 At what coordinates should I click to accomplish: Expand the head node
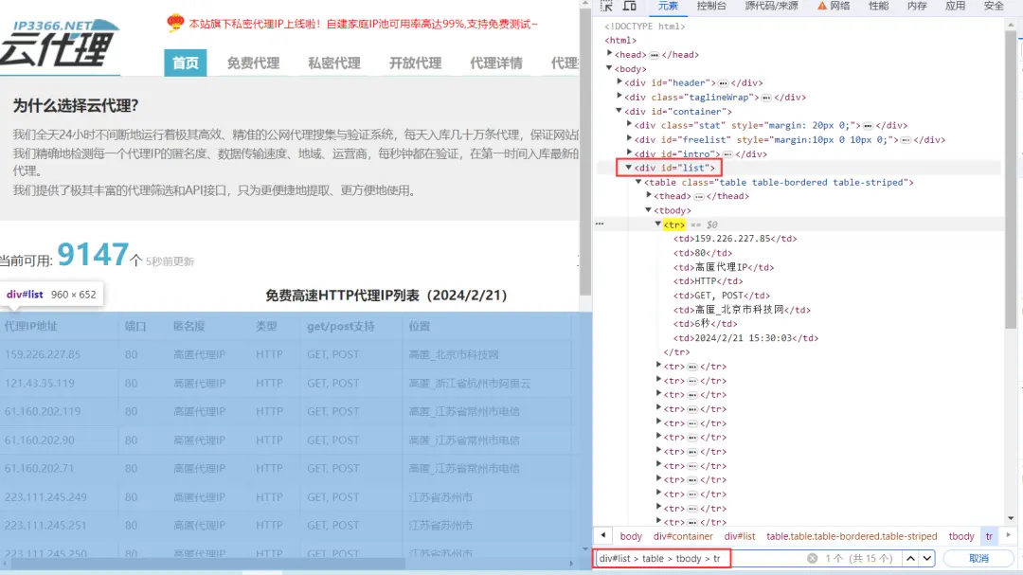pos(609,54)
